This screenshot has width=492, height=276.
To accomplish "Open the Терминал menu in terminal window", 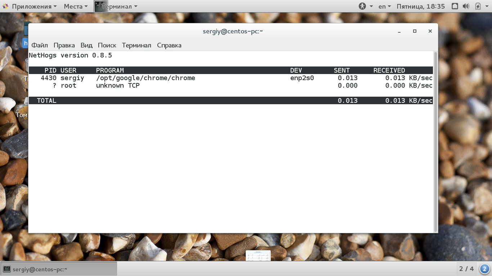I will point(137,45).
